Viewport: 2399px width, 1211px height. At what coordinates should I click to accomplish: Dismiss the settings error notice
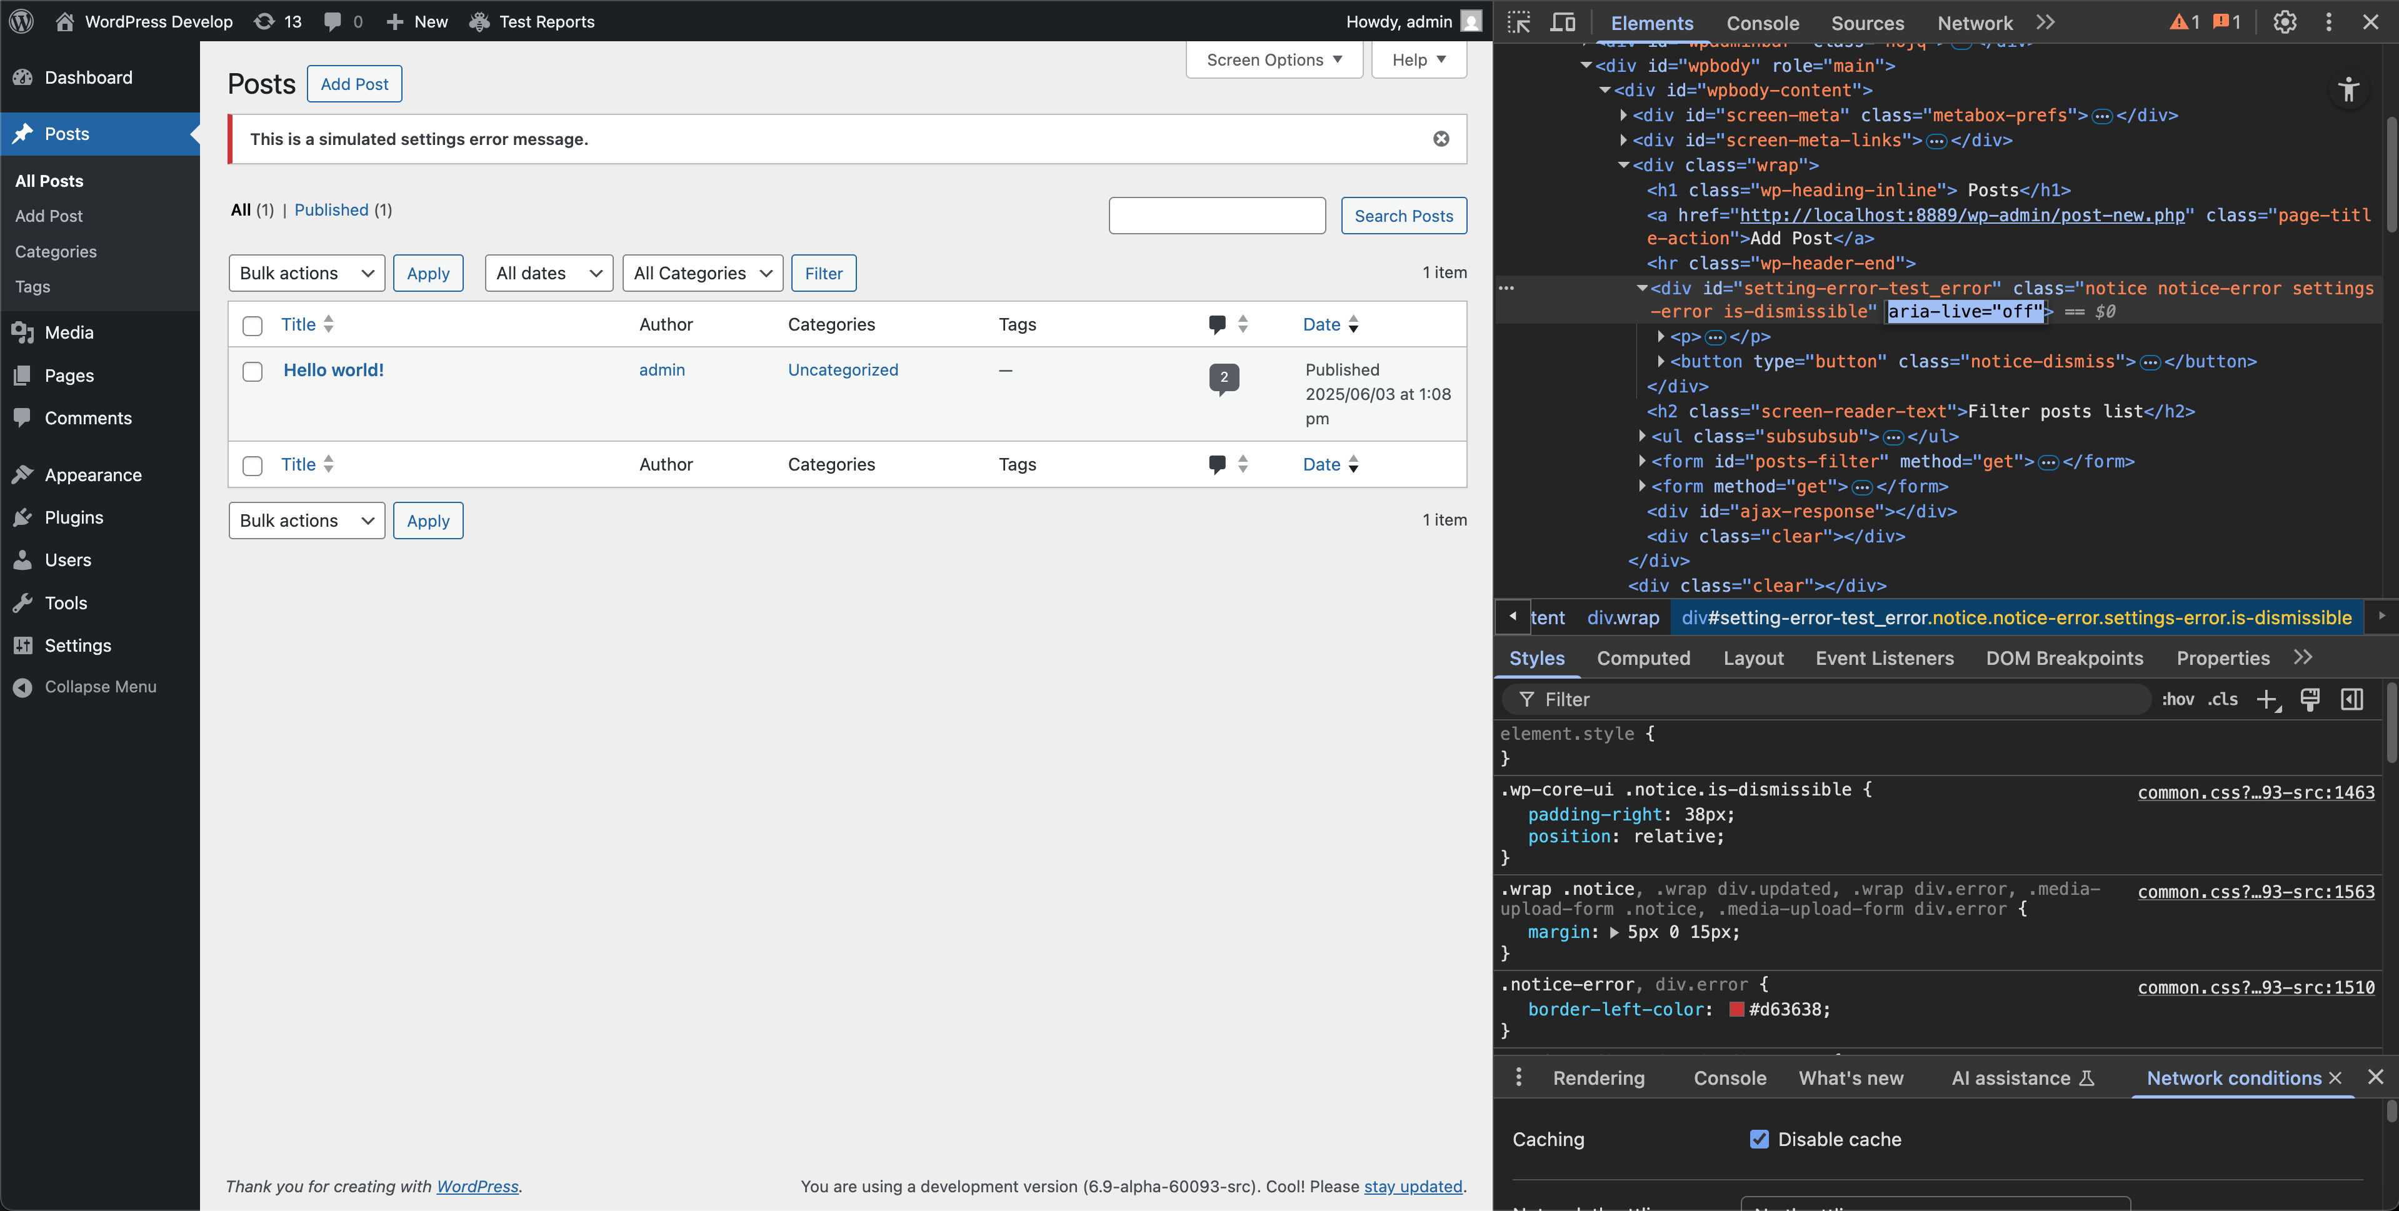[1441, 139]
